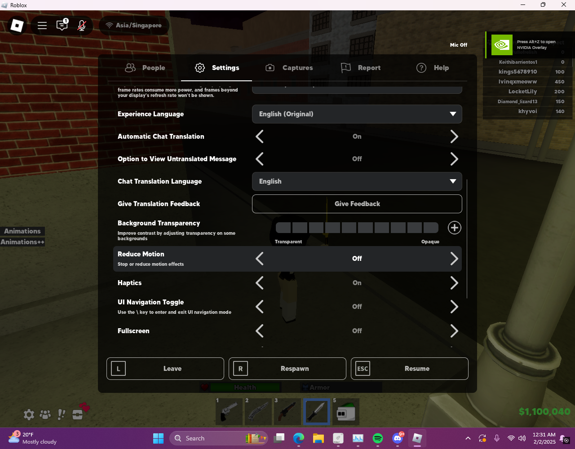Click the Resume button
575x449 pixels.
tap(410, 369)
